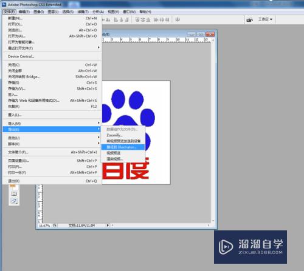Click document size 文档:11.6M/11.6M text
Screen dimensions: 304x271
coord(81,226)
